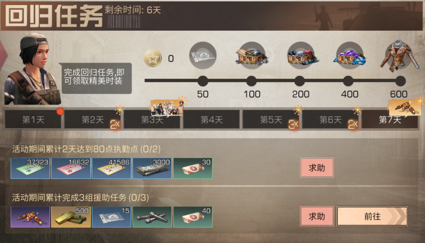Switch to the 第7天 tab
Viewport: 425px width, 243px height.
point(390,119)
